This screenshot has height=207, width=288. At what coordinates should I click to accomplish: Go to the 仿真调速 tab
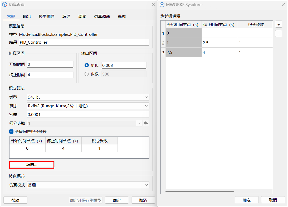coord(102,16)
